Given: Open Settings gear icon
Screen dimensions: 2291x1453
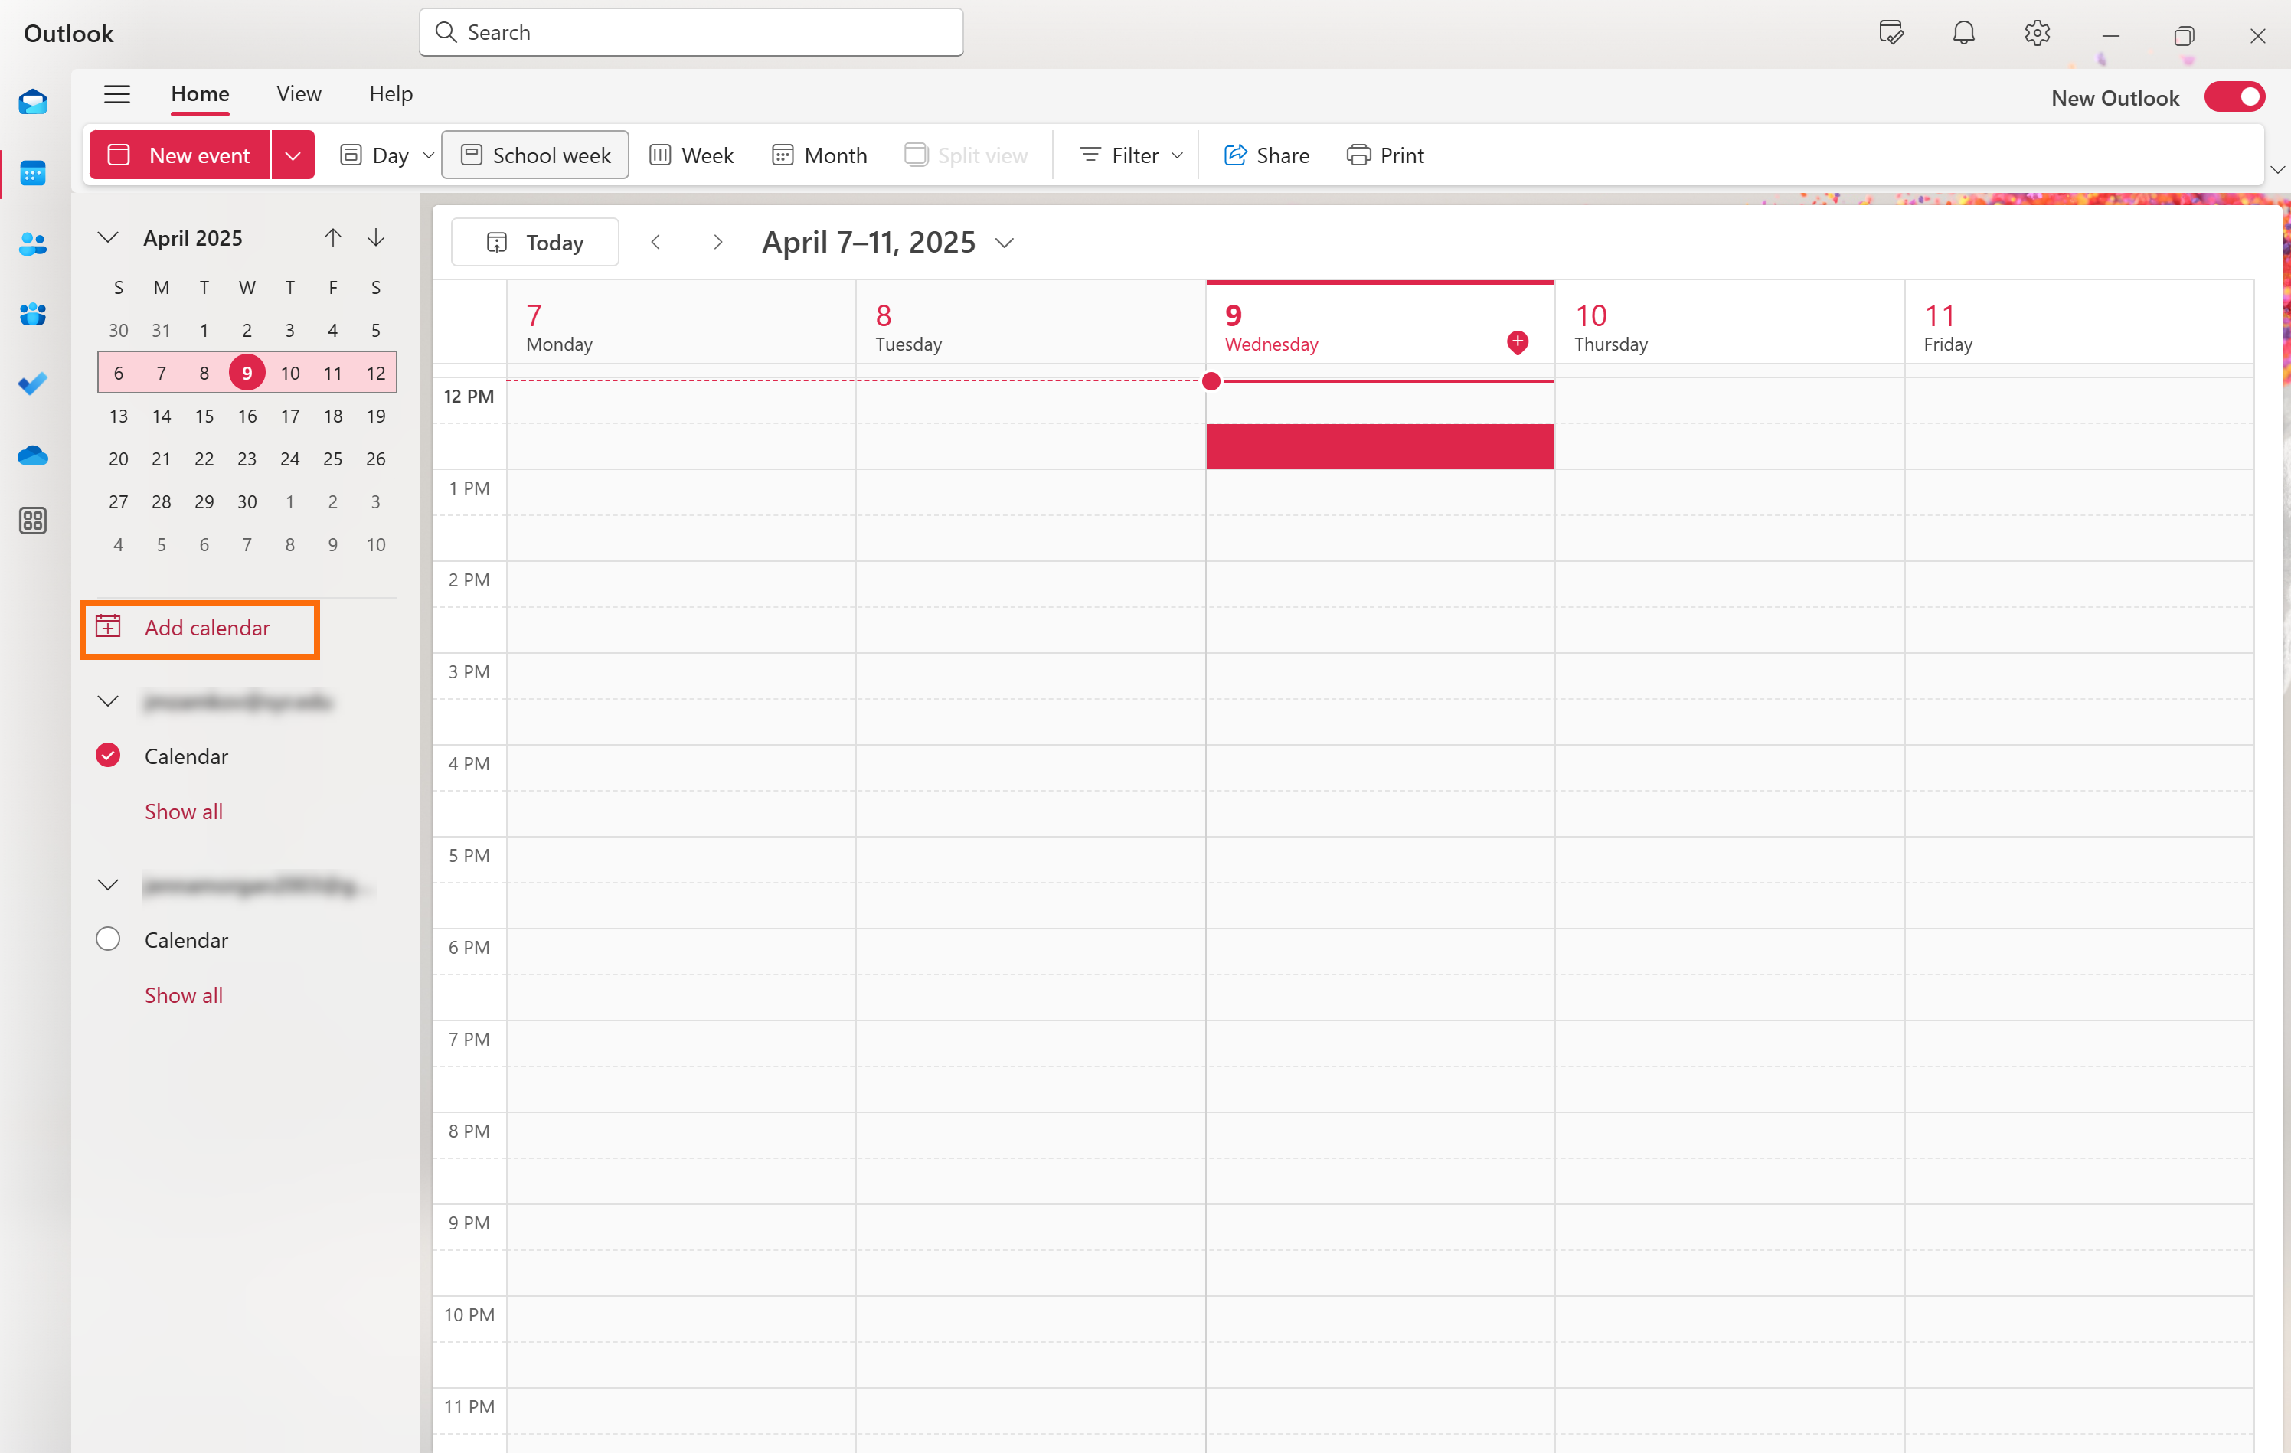Looking at the screenshot, I should tap(2036, 33).
